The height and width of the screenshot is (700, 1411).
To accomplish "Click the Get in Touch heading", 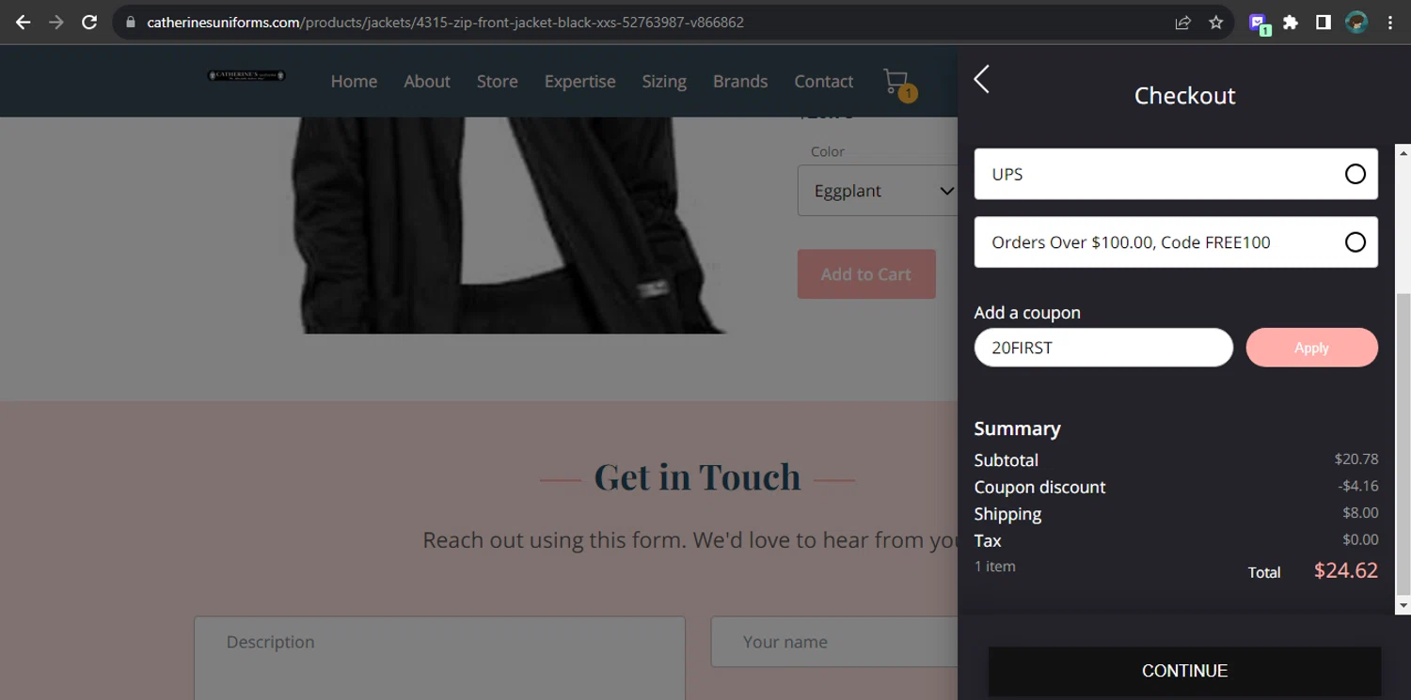I will pos(697,477).
